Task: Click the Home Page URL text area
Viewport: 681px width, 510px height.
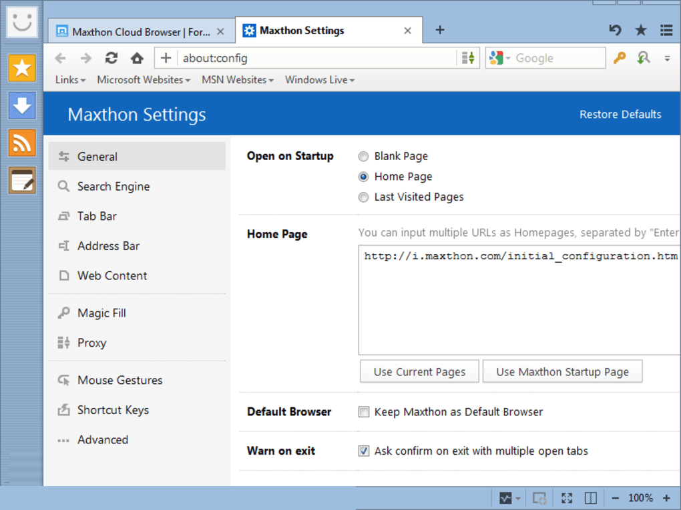Action: click(519, 300)
